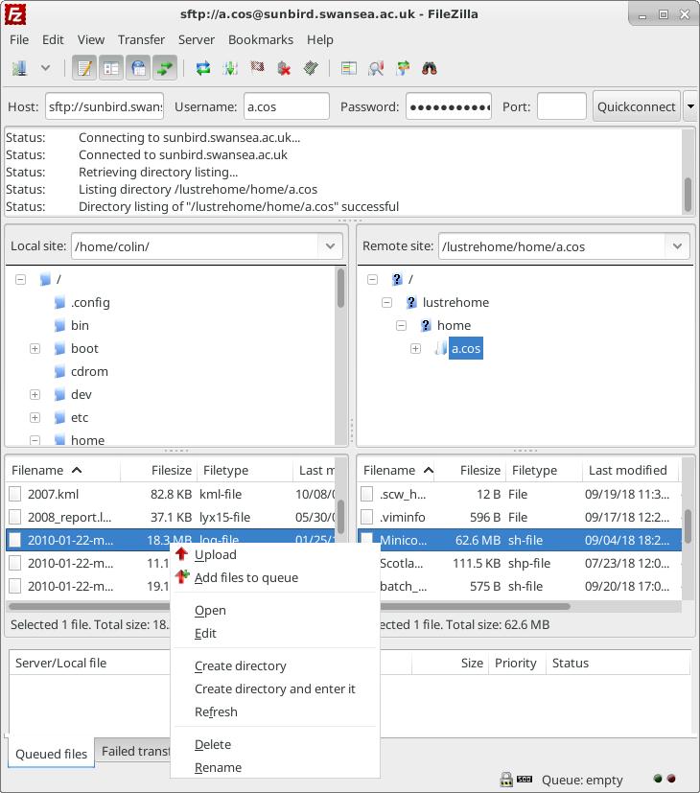Open the Remote site path dropdown
The image size is (700, 793).
click(x=678, y=246)
